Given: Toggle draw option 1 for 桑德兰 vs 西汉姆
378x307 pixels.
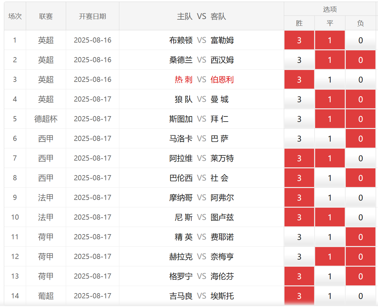Looking at the screenshot, I should pyautogui.click(x=330, y=60).
